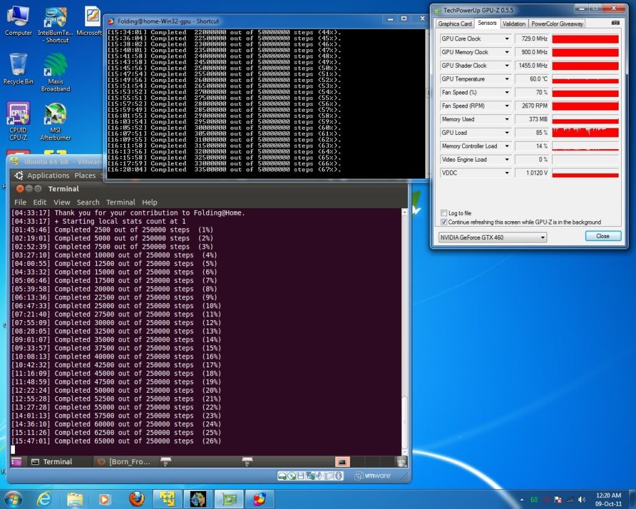Open the terminal's File menu
Viewport: 636px width, 509px height.
pyautogui.click(x=20, y=202)
